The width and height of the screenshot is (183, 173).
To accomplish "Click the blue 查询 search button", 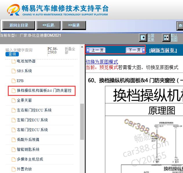I will click(x=12, y=54).
